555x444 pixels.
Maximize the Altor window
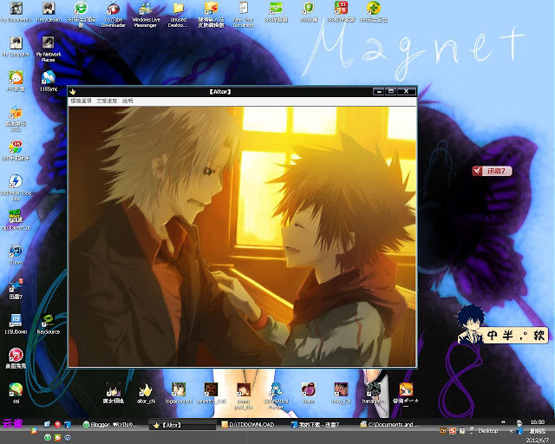tap(391, 91)
